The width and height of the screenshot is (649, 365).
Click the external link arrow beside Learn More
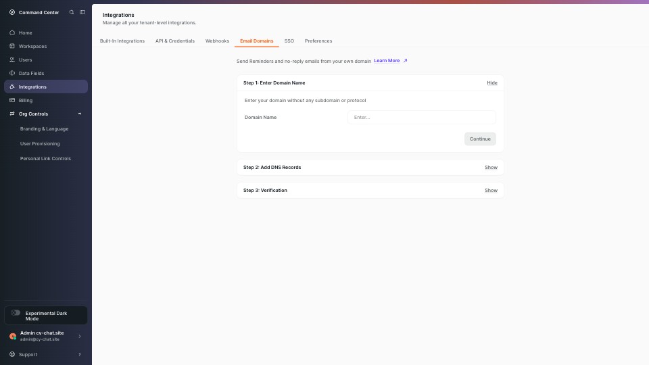405,60
